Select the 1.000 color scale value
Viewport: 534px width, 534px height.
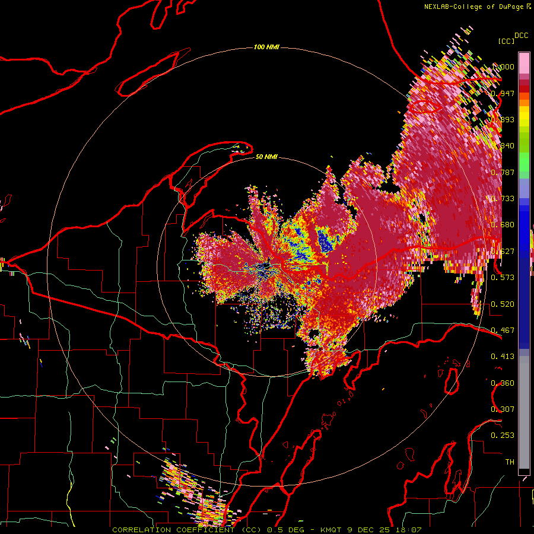click(503, 66)
